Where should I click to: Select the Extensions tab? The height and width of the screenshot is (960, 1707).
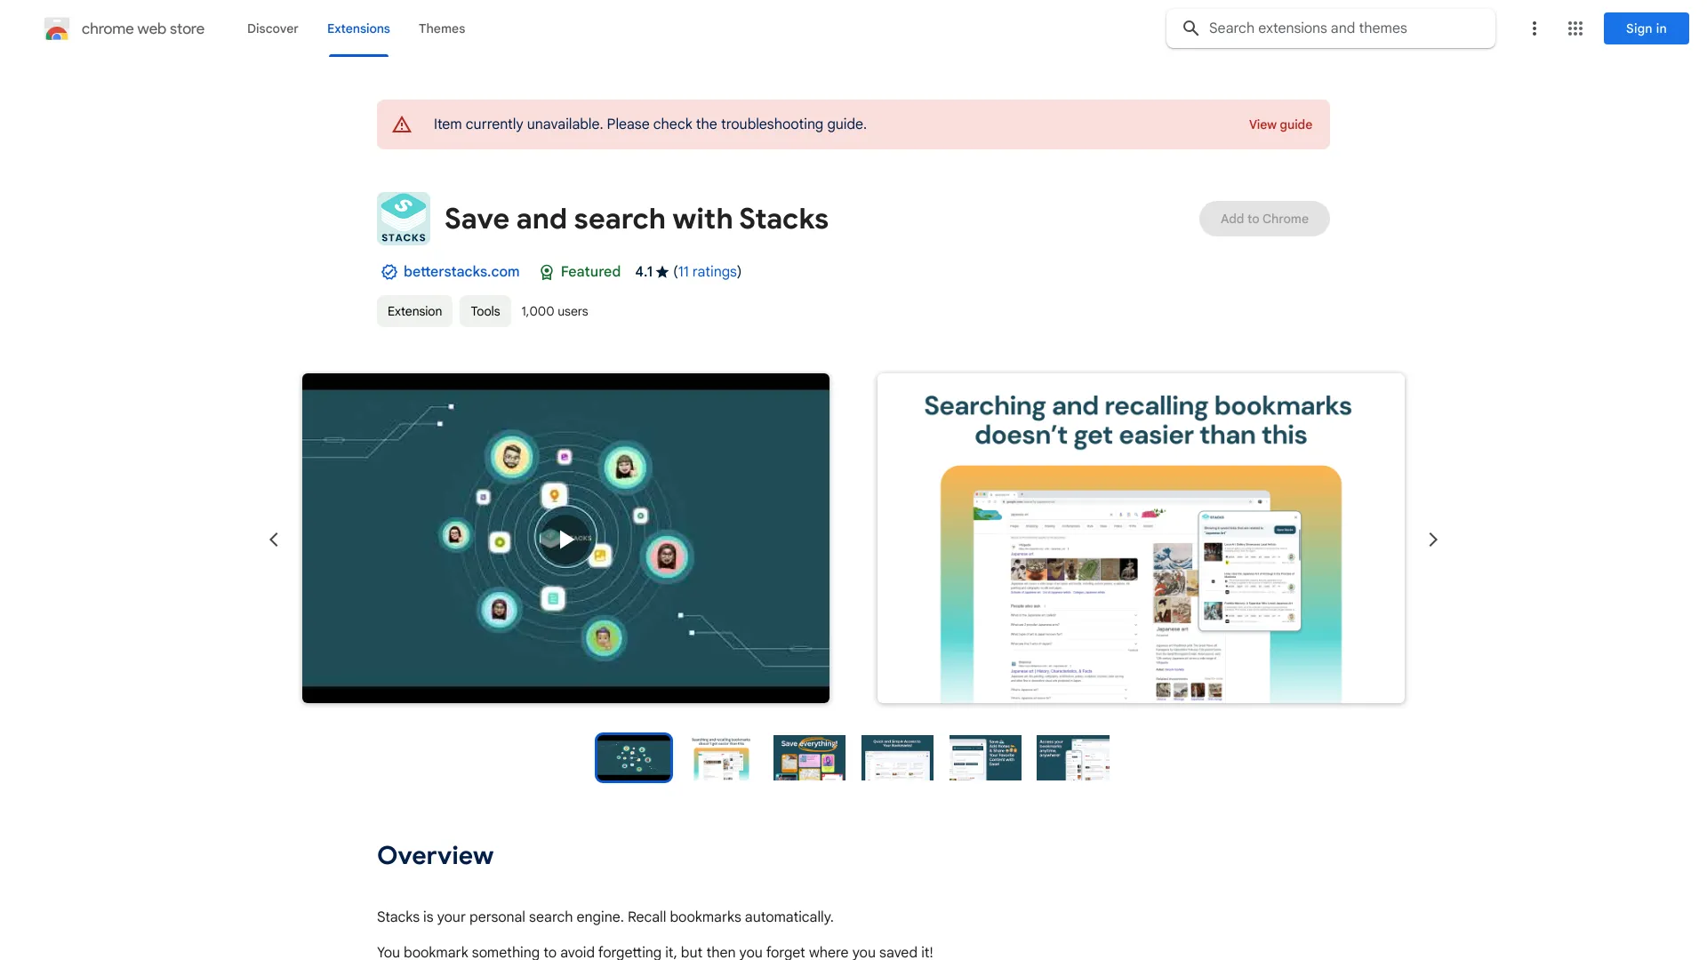(x=357, y=28)
